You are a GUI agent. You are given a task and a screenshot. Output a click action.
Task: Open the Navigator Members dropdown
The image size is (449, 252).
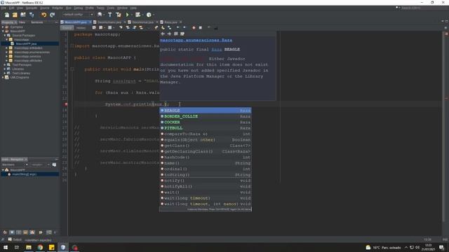click(x=15, y=165)
